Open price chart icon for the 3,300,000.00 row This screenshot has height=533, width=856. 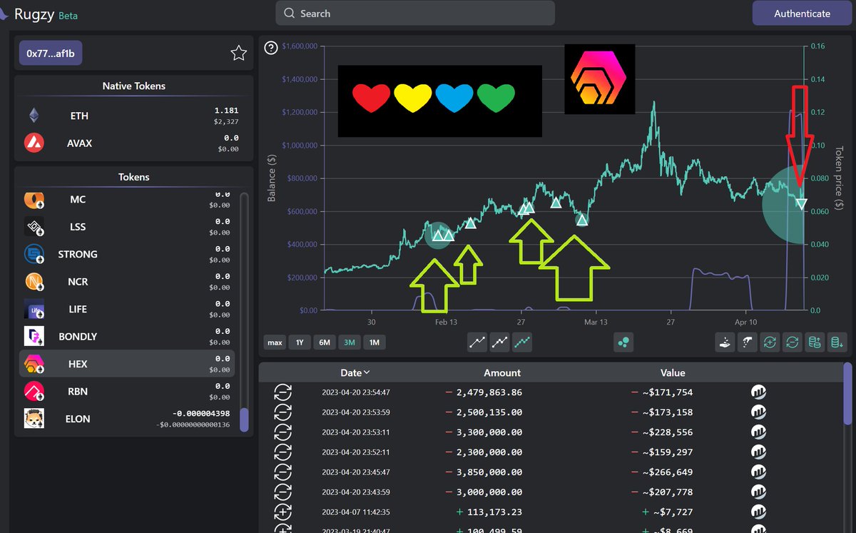coord(758,432)
